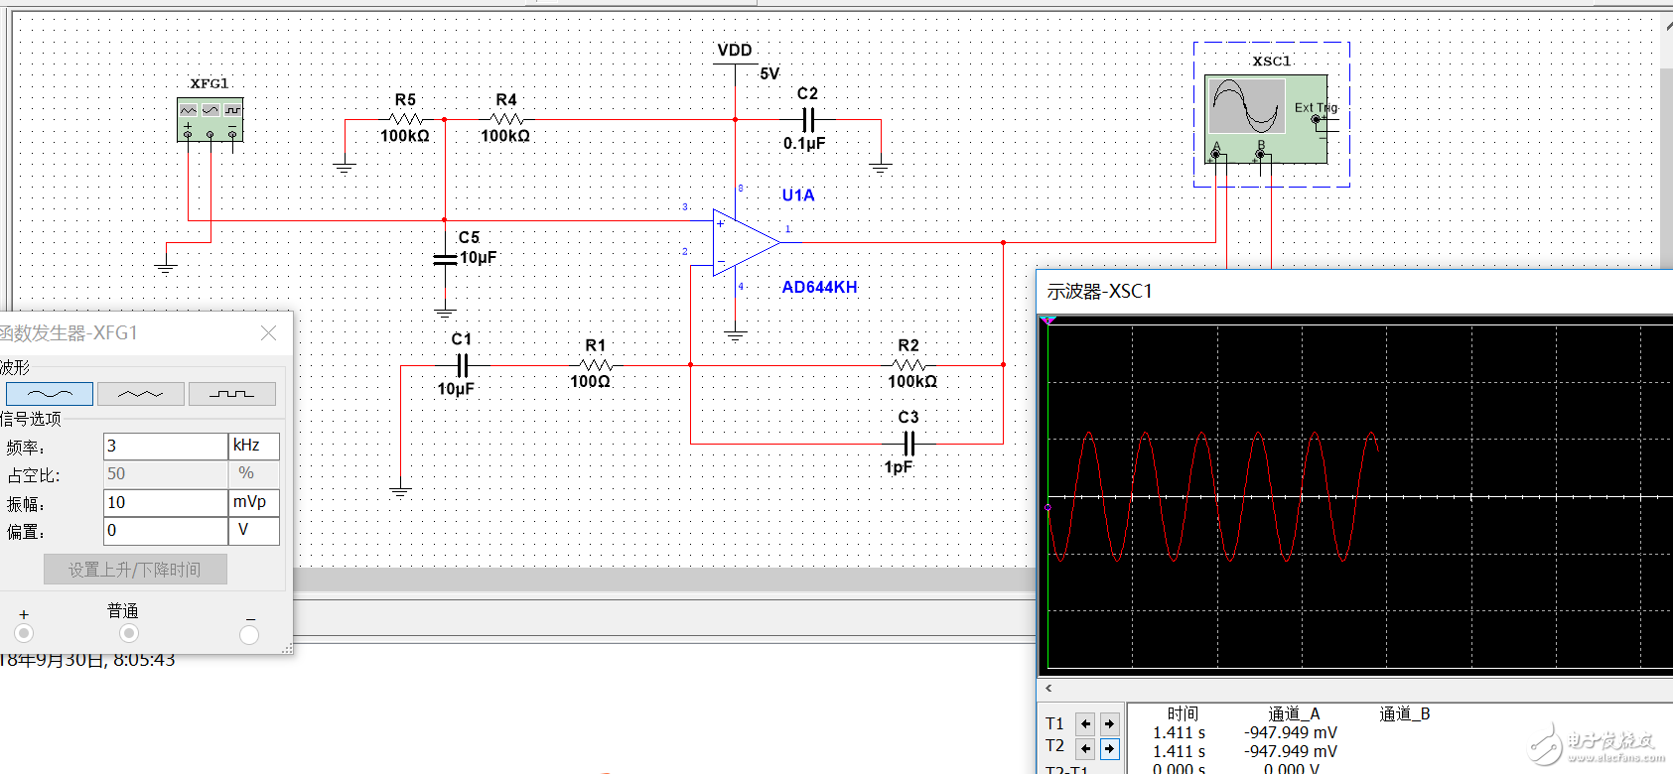Select capacitor C3 symbol
1673x774 pixels.
tap(908, 444)
